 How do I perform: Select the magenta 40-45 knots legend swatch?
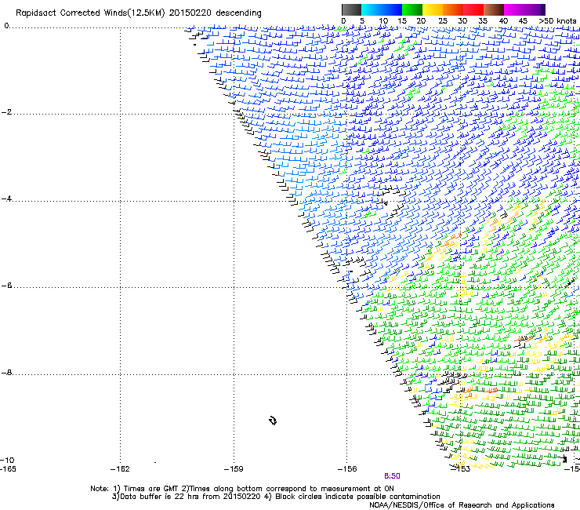click(x=514, y=9)
